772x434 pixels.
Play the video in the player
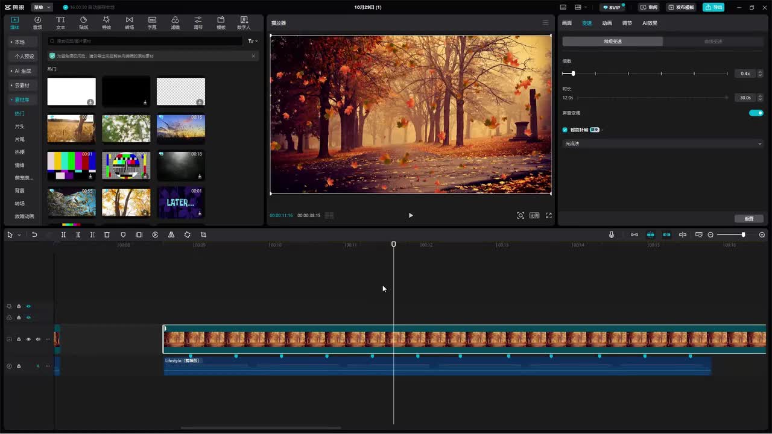pos(411,215)
